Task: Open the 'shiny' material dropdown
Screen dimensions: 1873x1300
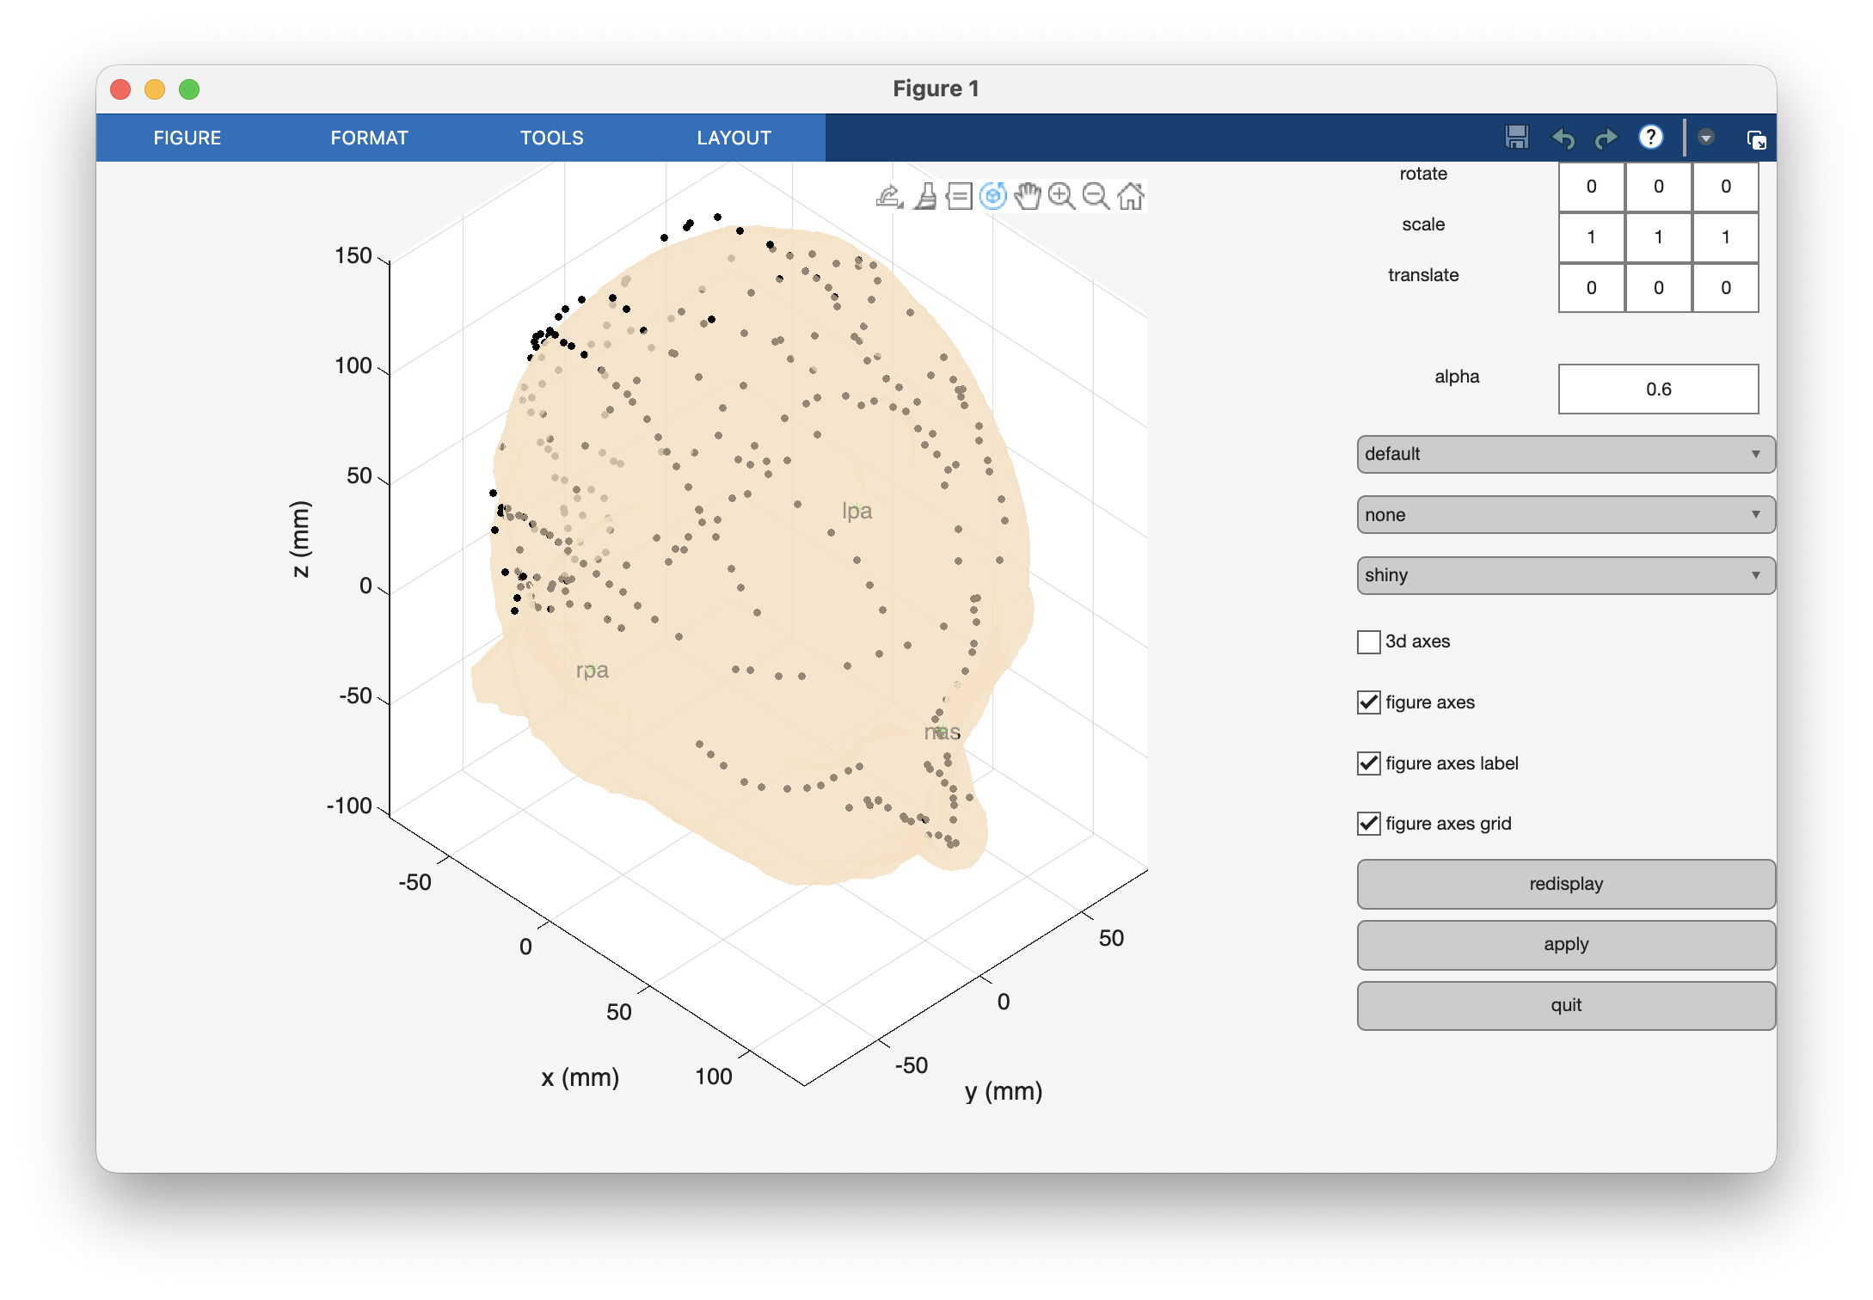Action: tap(1565, 575)
